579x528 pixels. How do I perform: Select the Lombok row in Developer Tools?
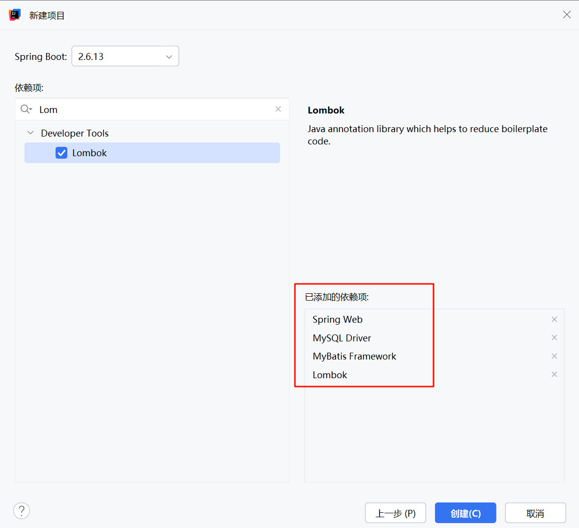pos(152,153)
